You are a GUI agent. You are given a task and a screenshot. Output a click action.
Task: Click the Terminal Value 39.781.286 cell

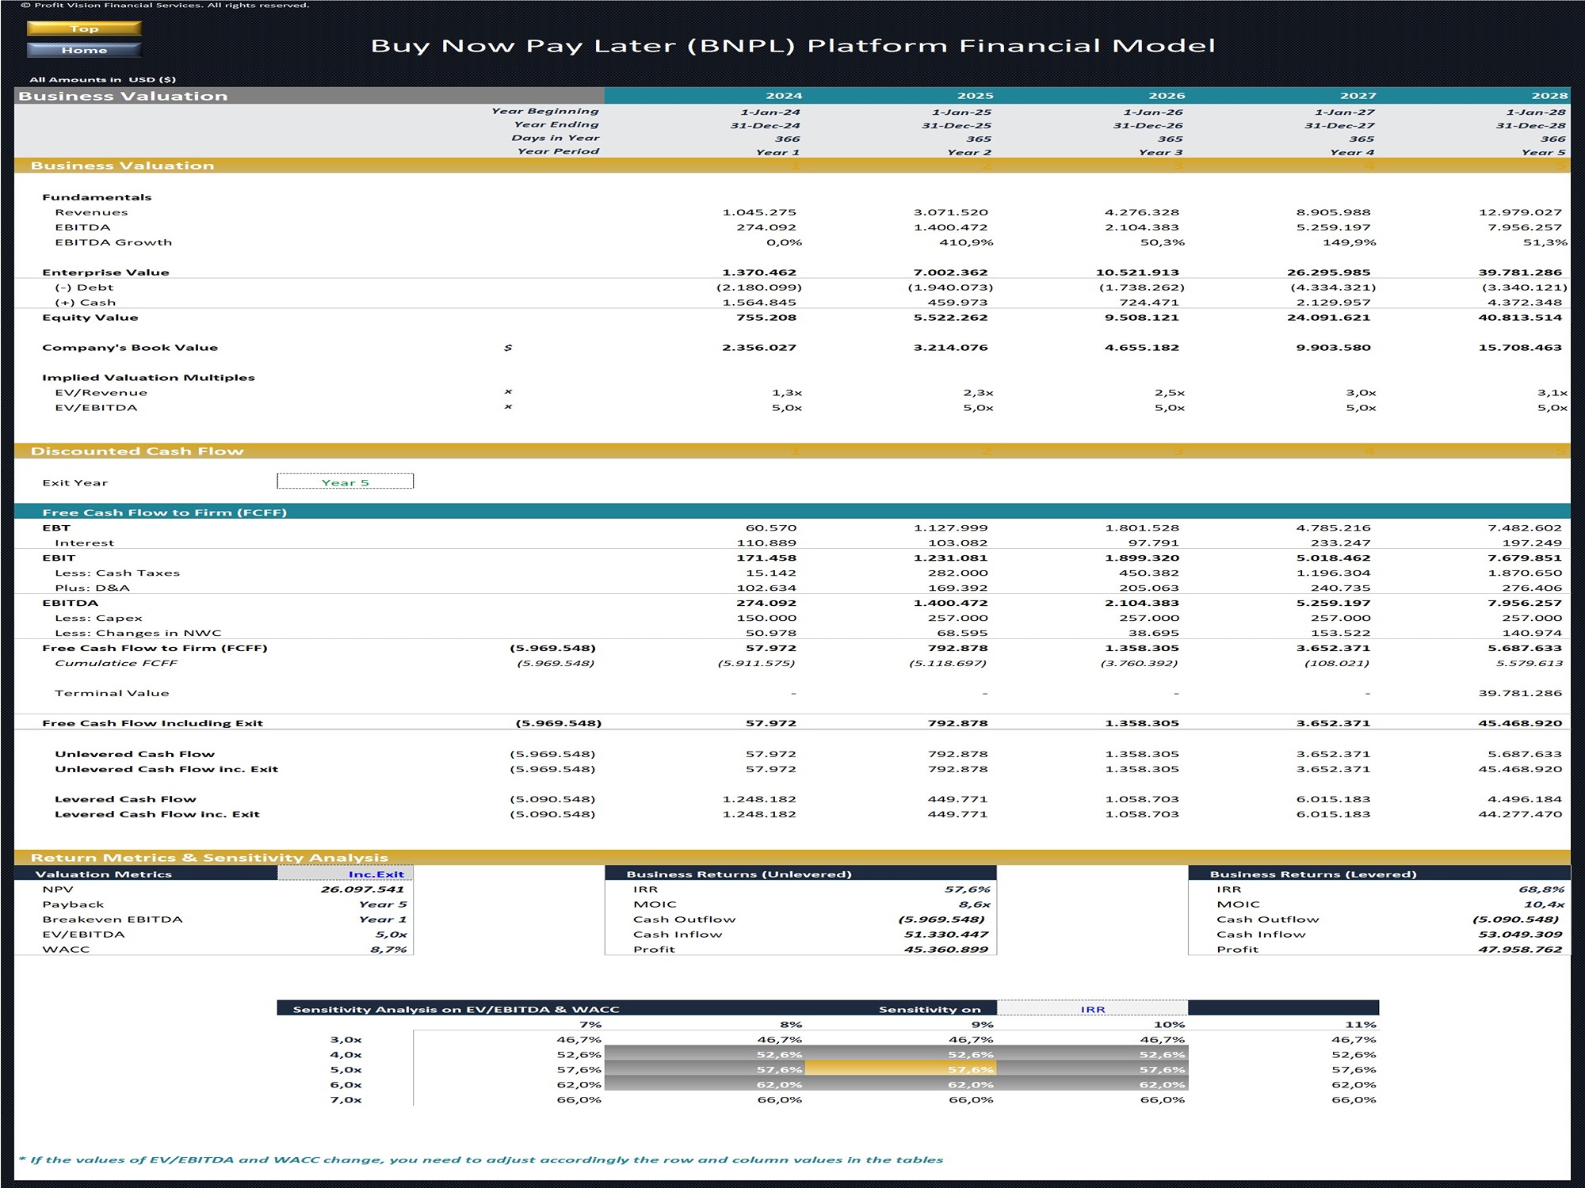[x=1520, y=692]
